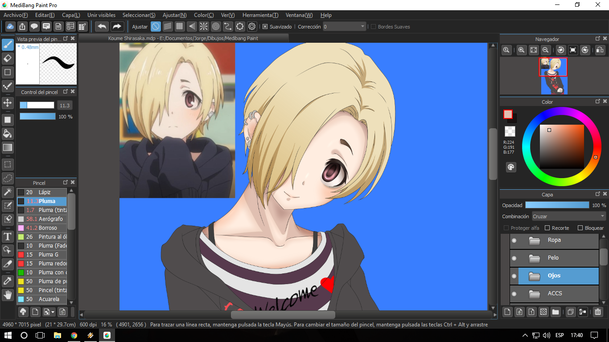The image size is (609, 342).
Task: Toggle the Suavizado checkbox
Action: 265,27
